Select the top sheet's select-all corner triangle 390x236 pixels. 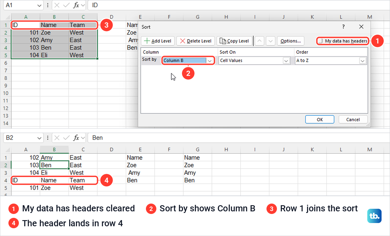click(8, 18)
